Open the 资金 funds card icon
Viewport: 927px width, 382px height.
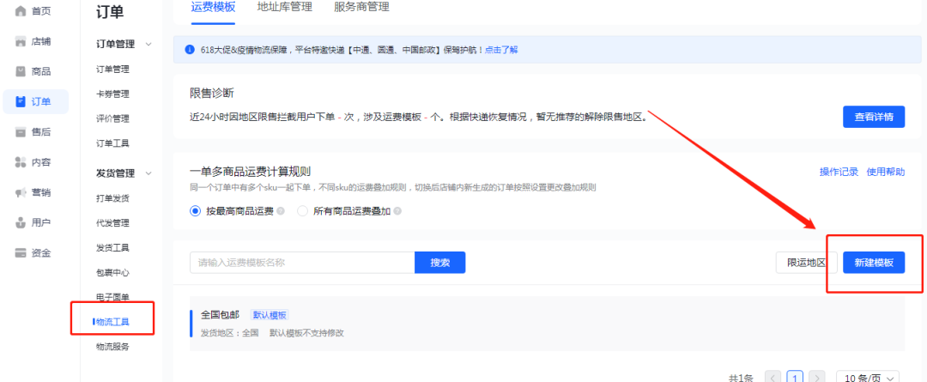[21, 253]
